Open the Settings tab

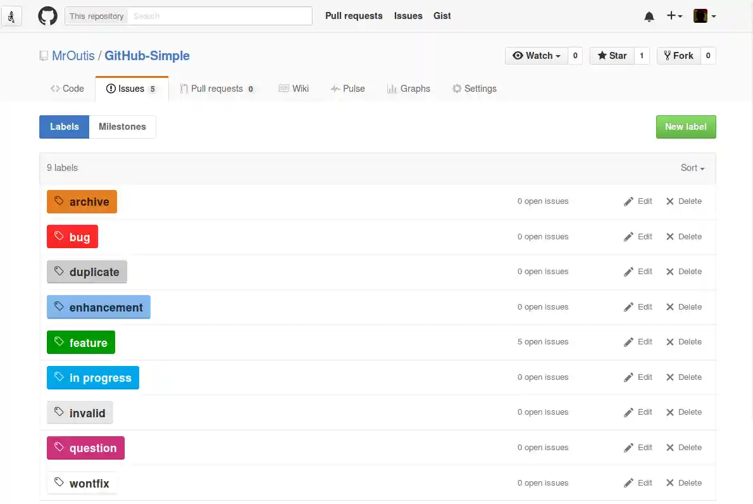pos(474,89)
